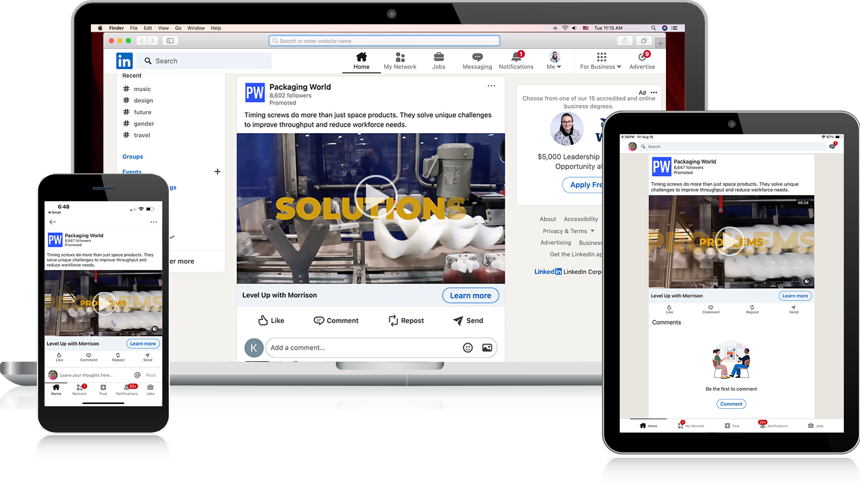Open phone post three dots menu
Viewport: 860px width, 483px height.
pos(154,222)
